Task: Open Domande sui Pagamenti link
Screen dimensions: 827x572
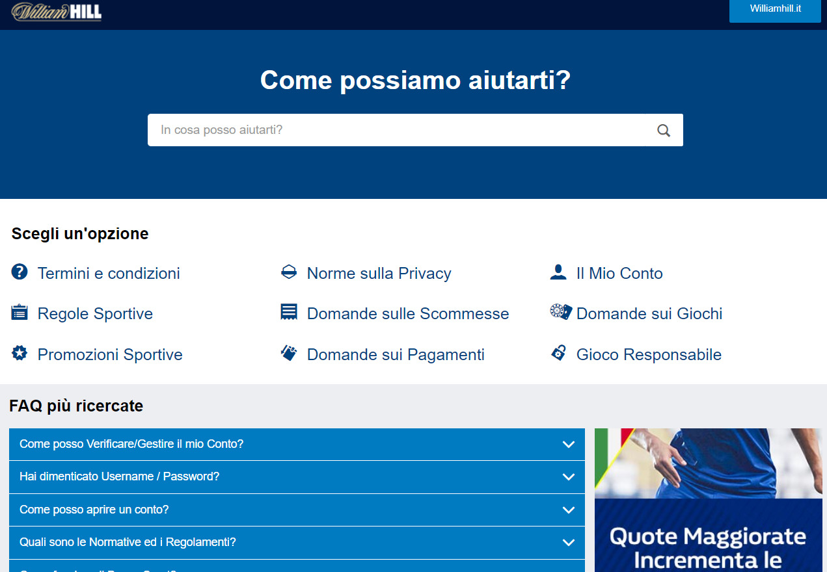Action: coord(396,355)
